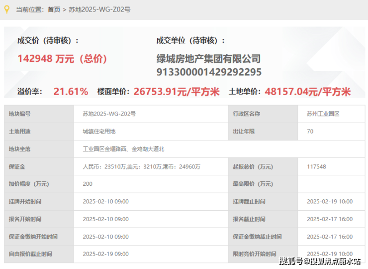Click the 限时竞价开始时间 header cell
The image size is (368, 269).
pyautogui.click(x=263, y=254)
